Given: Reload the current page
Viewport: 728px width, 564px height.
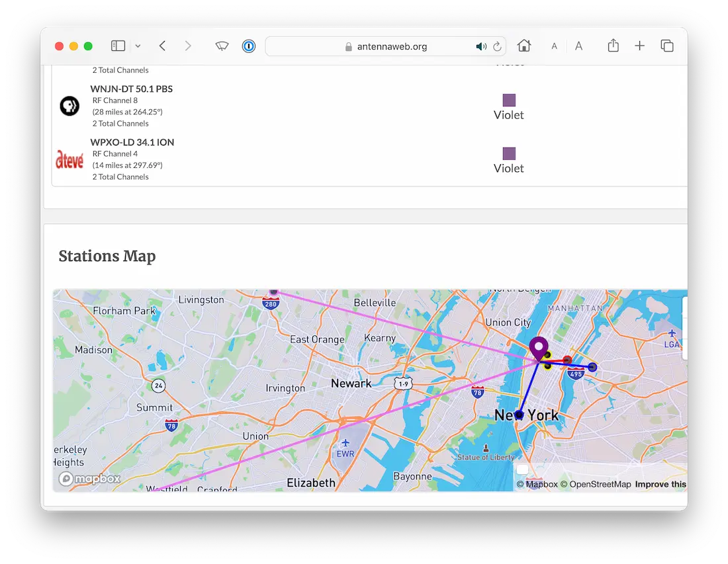Looking at the screenshot, I should pyautogui.click(x=497, y=46).
